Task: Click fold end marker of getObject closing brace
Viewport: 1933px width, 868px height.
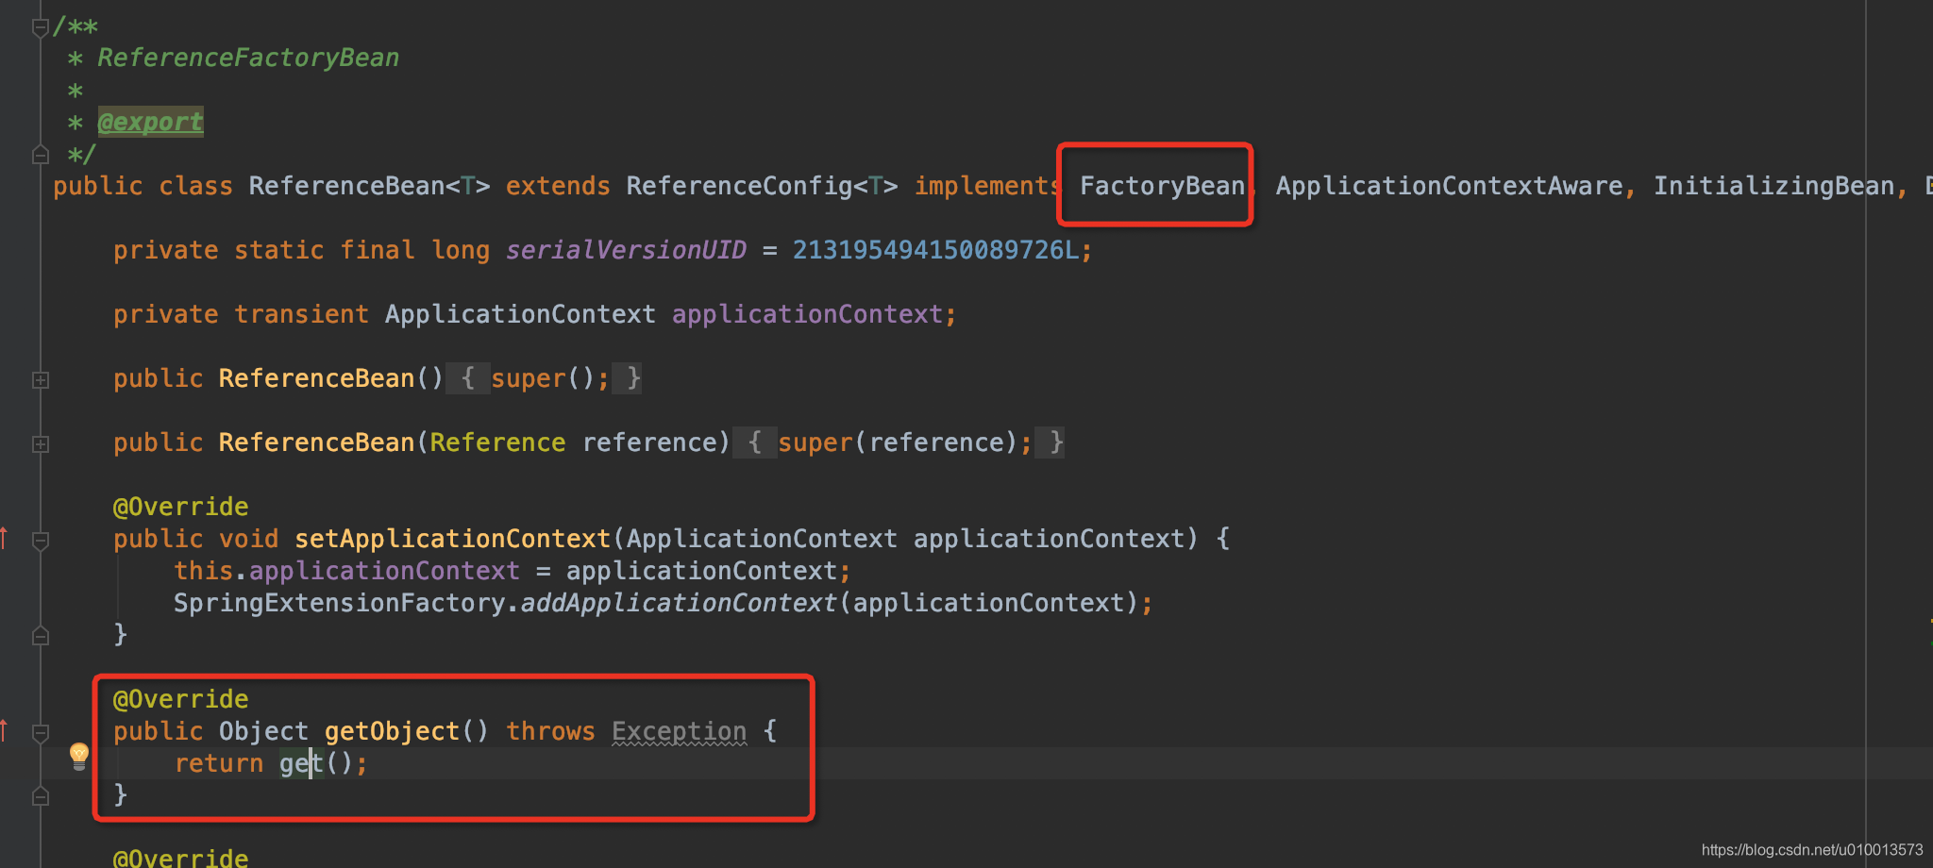Action: (41, 795)
